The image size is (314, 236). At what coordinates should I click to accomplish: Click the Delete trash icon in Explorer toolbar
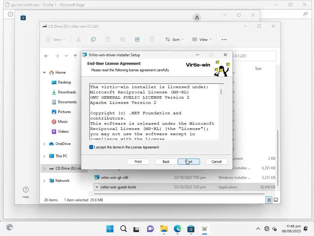click(x=152, y=40)
